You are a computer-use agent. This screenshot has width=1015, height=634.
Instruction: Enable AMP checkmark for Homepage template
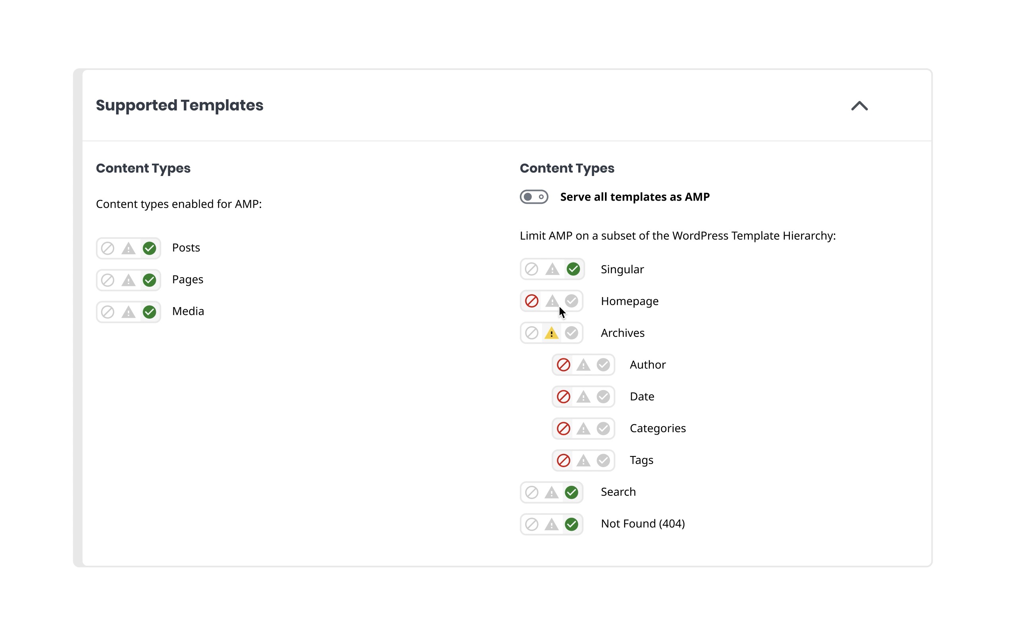click(x=571, y=301)
